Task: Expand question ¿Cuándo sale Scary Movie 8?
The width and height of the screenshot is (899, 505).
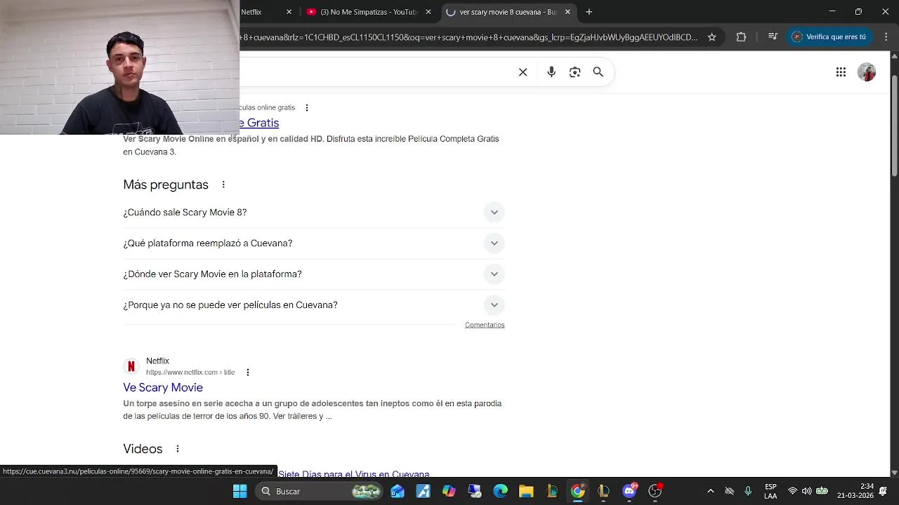Action: (x=314, y=213)
